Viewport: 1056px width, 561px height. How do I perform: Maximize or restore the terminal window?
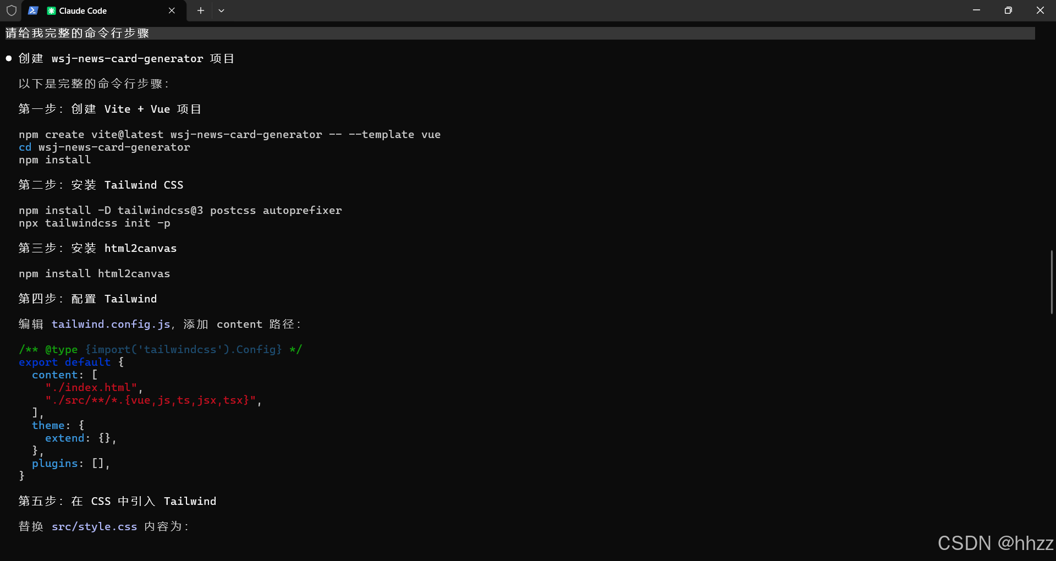(x=1008, y=10)
